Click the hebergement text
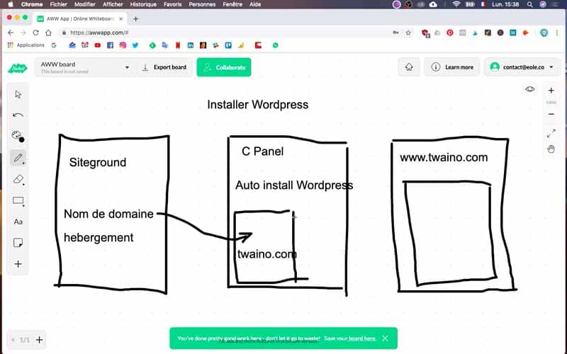The height and width of the screenshot is (354, 567). click(99, 238)
